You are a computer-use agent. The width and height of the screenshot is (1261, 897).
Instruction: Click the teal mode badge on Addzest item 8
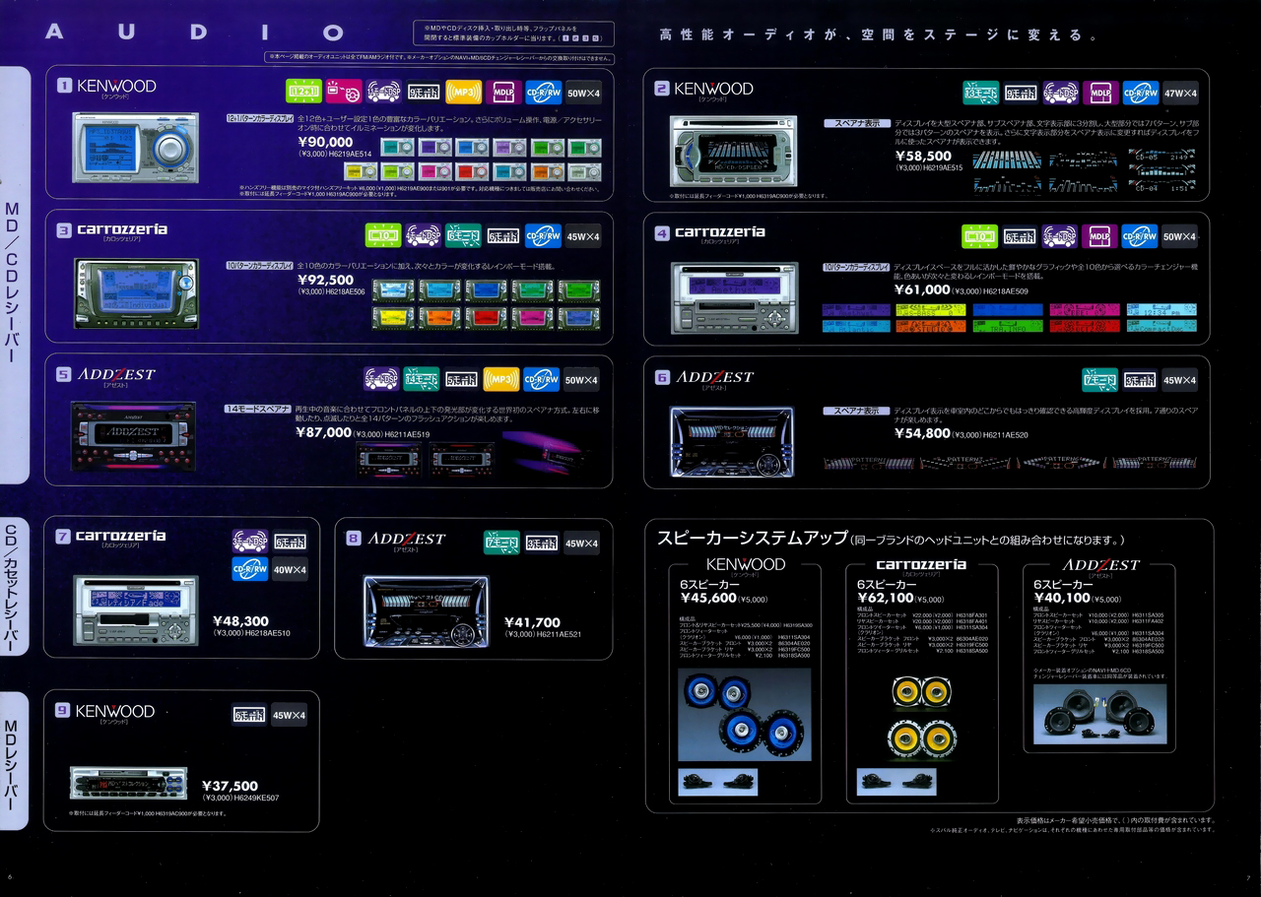coord(501,543)
